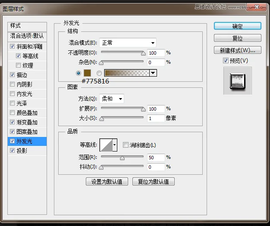Enable 光泽 checkbox
270x226 pixels.
tap(12, 103)
